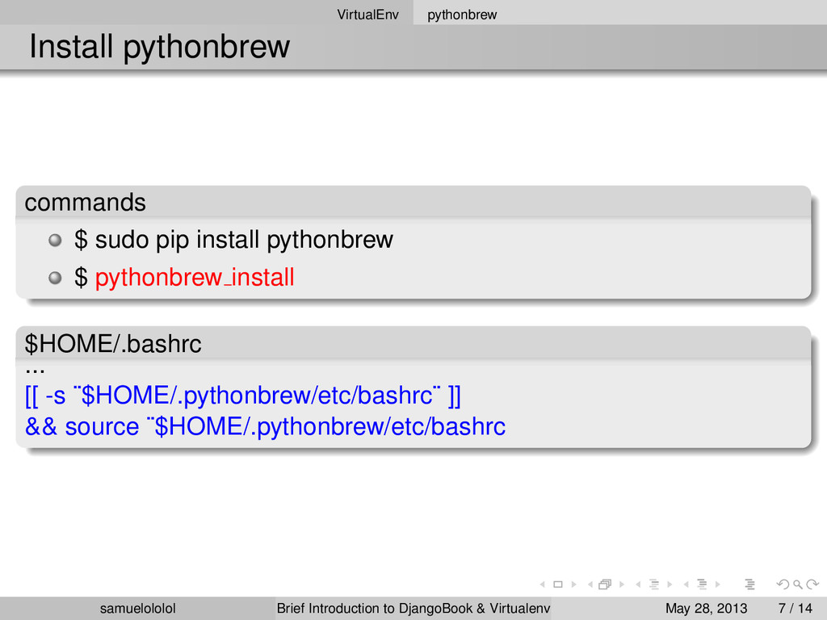Click the go-forward curved arrow icon
827x620 pixels.
(812, 584)
